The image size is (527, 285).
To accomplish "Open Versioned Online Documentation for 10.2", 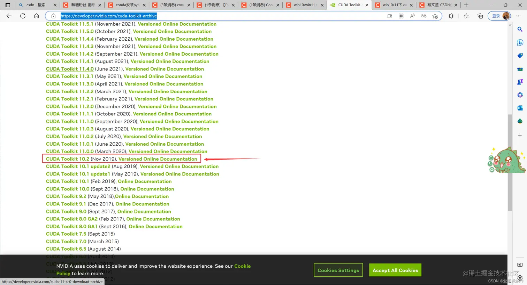I will [x=158, y=159].
